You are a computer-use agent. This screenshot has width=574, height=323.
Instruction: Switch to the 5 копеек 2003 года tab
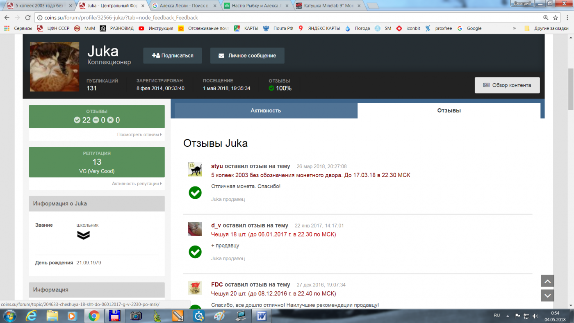point(39,6)
